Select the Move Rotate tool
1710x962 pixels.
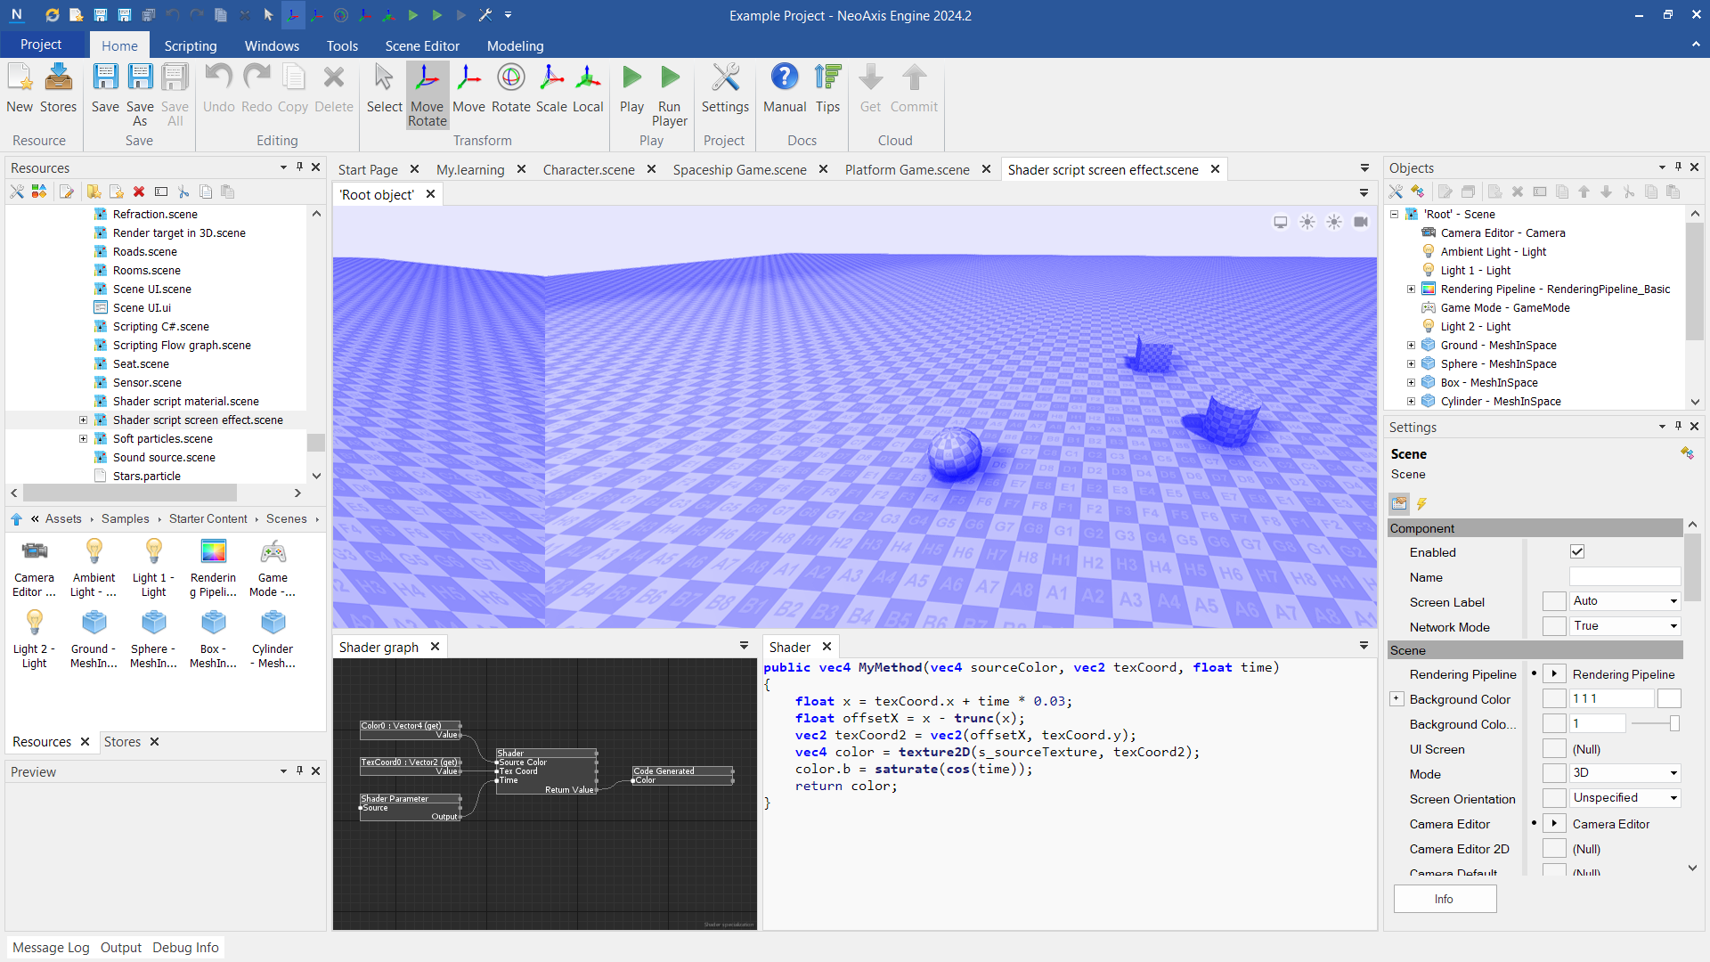[x=427, y=95]
